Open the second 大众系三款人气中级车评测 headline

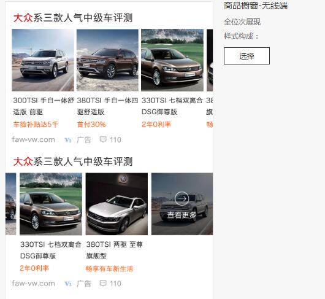click(73, 161)
